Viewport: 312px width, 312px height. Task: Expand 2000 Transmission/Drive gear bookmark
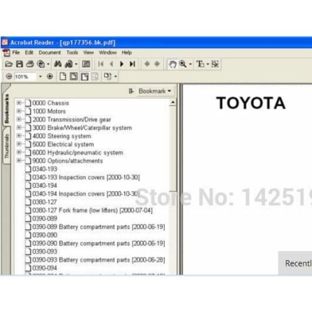pyautogui.click(x=19, y=119)
